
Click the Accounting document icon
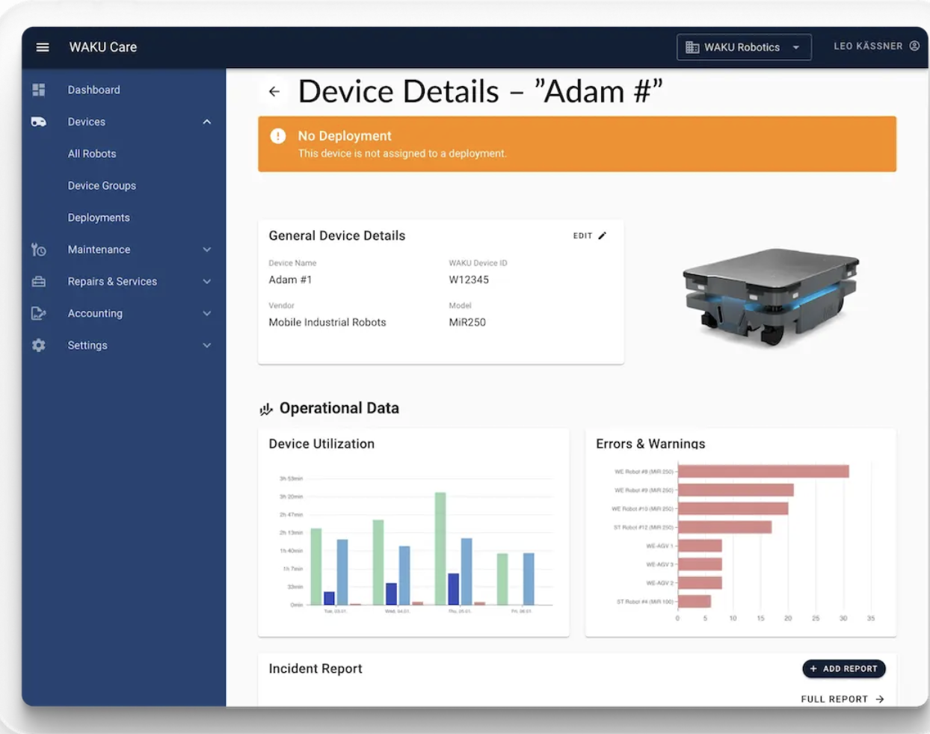39,314
